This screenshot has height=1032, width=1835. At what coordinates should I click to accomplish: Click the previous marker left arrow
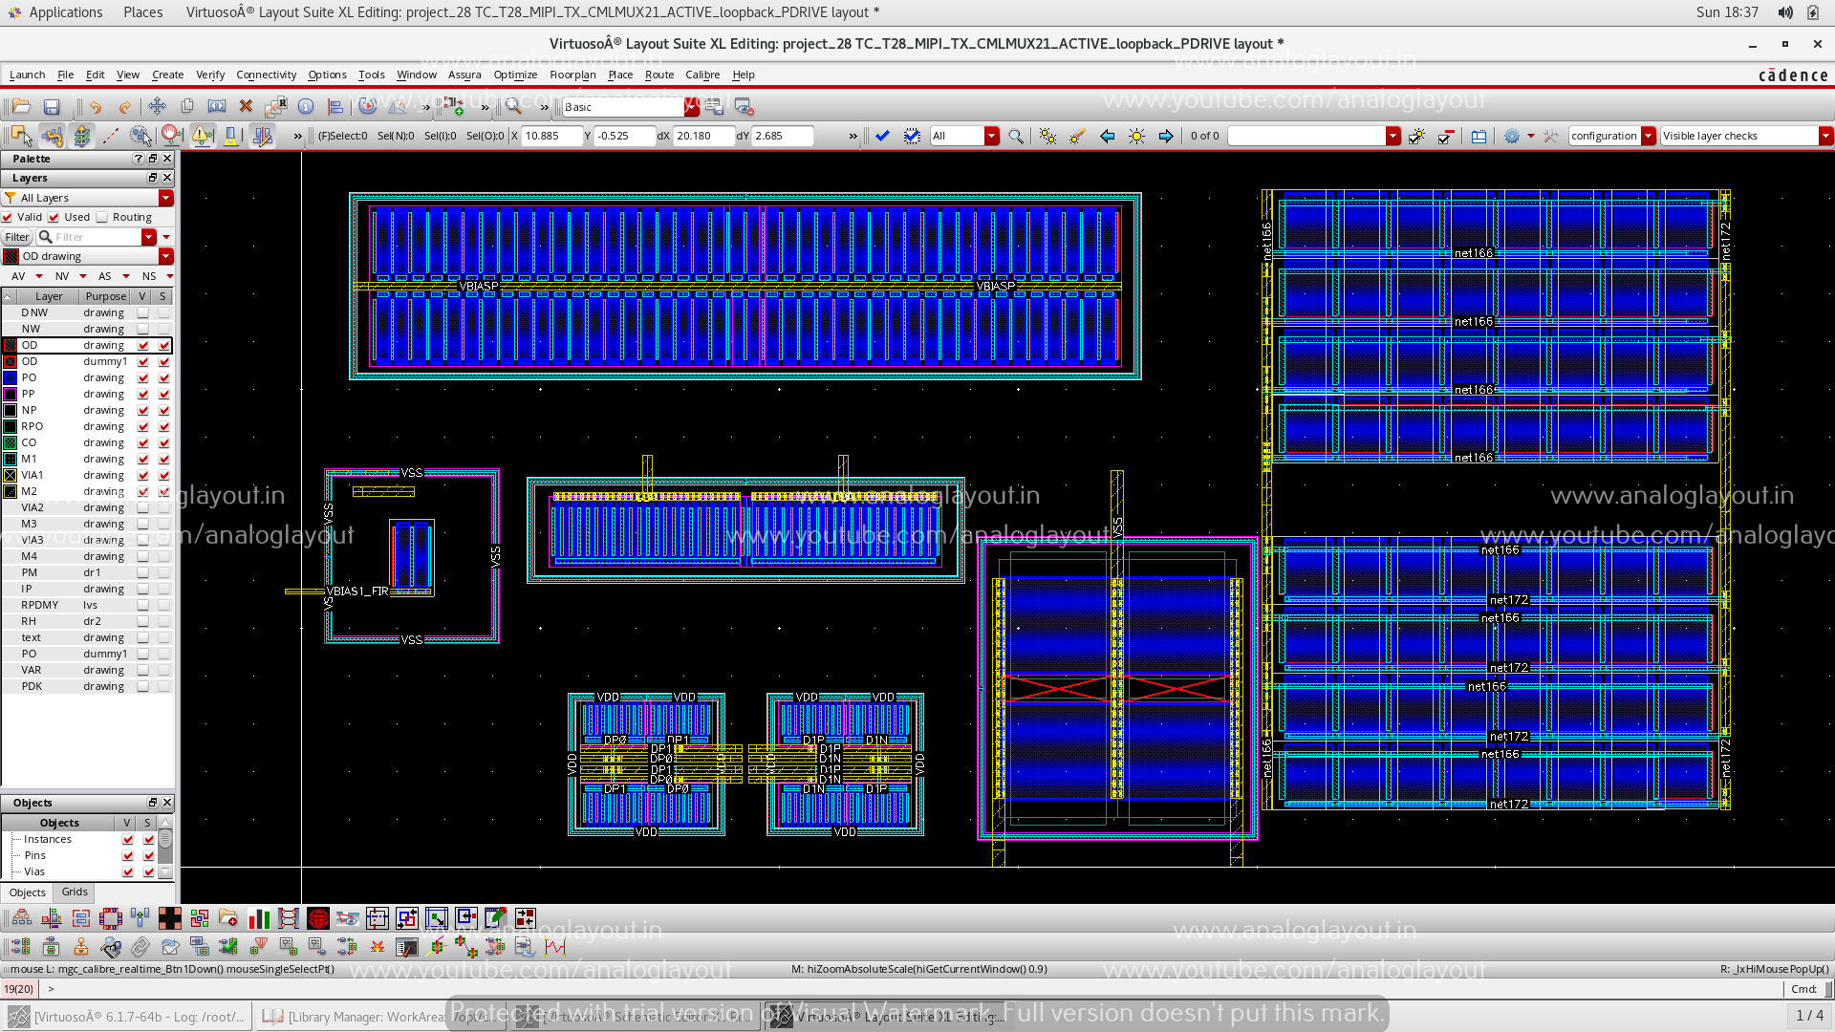tap(1107, 136)
